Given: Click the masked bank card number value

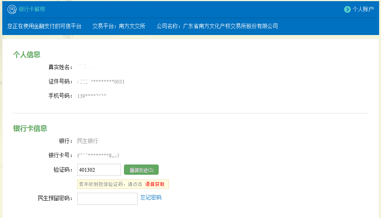Looking at the screenshot, I should (98, 155).
